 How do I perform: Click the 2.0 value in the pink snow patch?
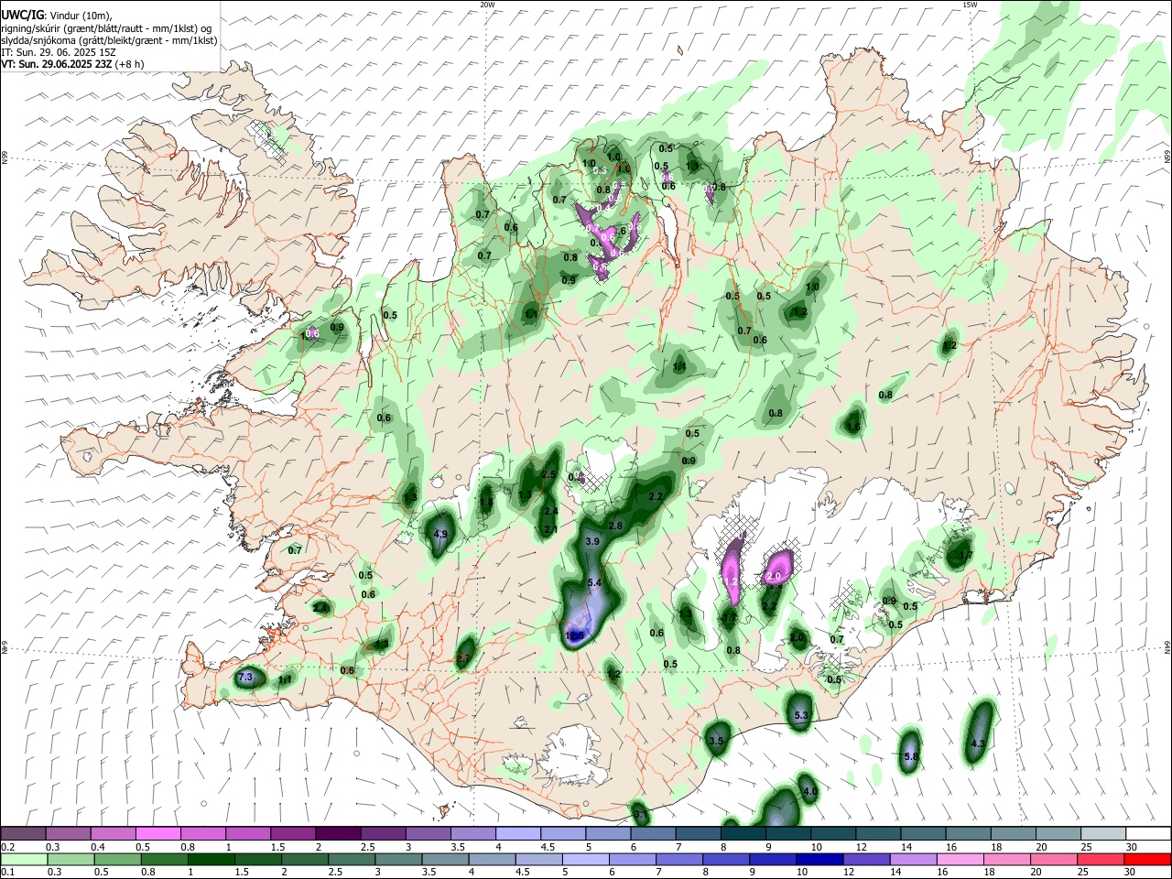pyautogui.click(x=774, y=576)
